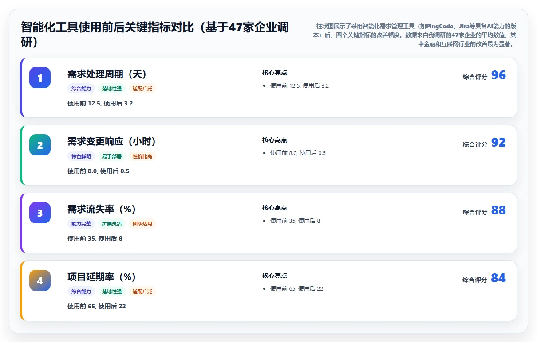537x342 pixels.
Task: Click 综合能力 tag in 项目延期率 card
Action: tap(81, 291)
